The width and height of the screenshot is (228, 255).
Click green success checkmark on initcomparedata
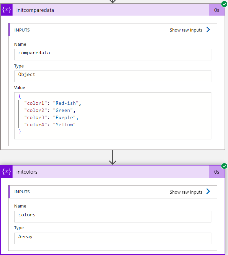pos(224,4)
